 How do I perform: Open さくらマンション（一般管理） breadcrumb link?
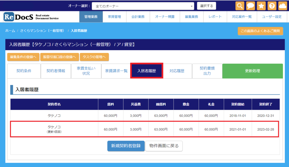tap(42, 31)
